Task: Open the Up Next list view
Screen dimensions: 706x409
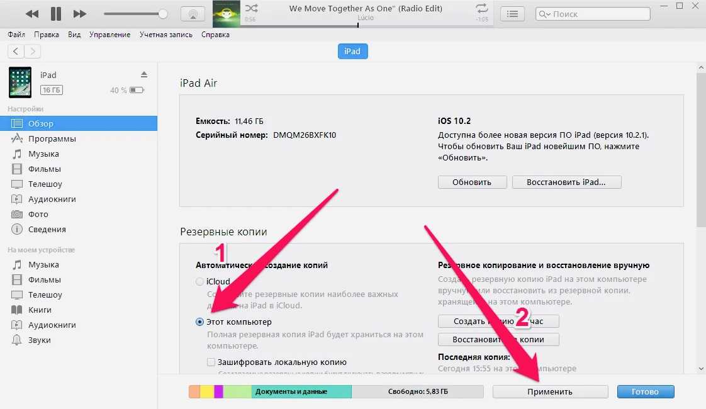Action: (x=513, y=14)
